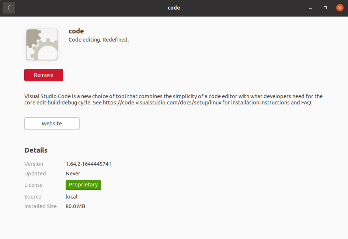
Task: Click the green Proprietary license badge
Action: pos(83,185)
